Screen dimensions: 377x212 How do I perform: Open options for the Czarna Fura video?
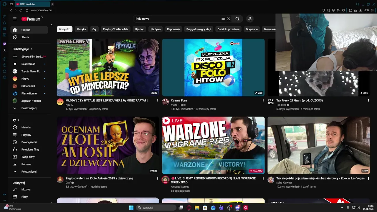pyautogui.click(x=263, y=101)
